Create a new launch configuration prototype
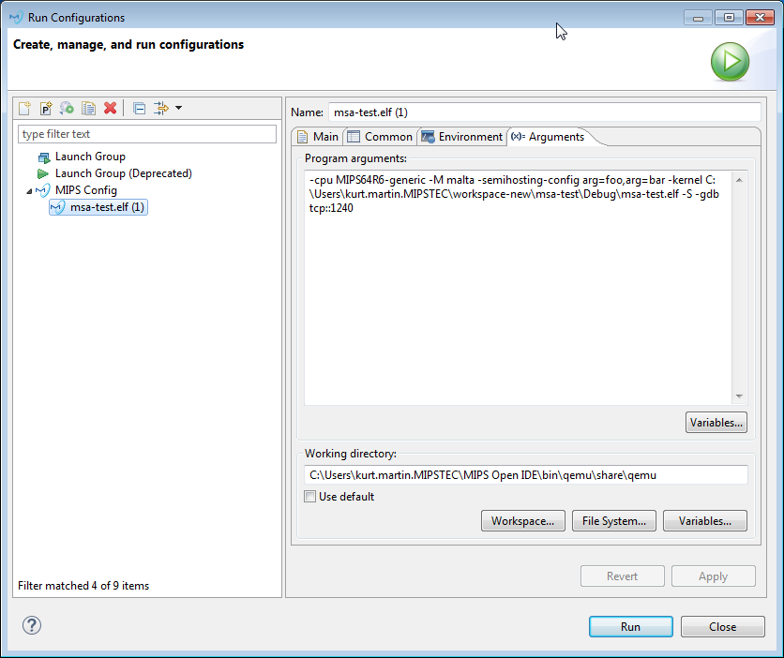The width and height of the screenshot is (784, 658). (45, 108)
